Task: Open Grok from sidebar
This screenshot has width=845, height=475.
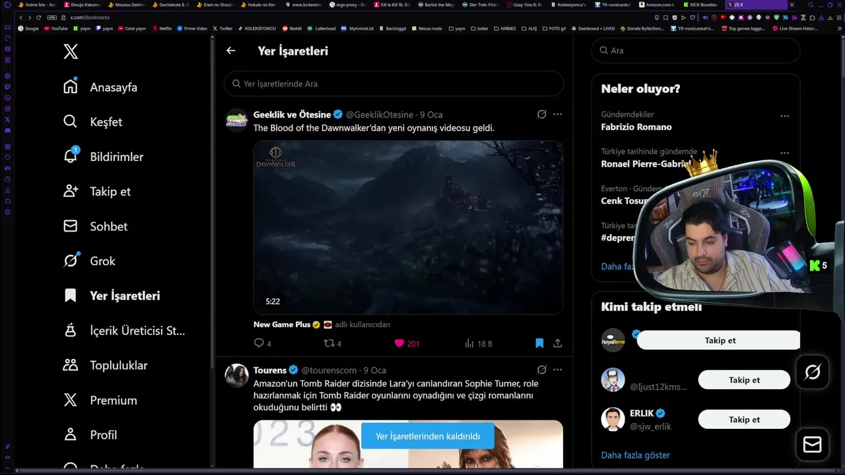Action: coord(89,261)
